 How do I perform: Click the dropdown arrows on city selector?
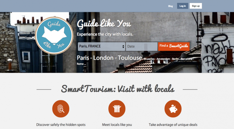click(x=123, y=47)
